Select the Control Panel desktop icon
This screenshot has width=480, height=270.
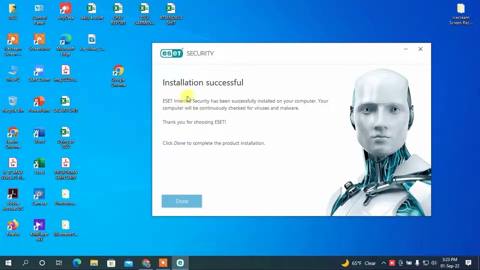(39, 14)
